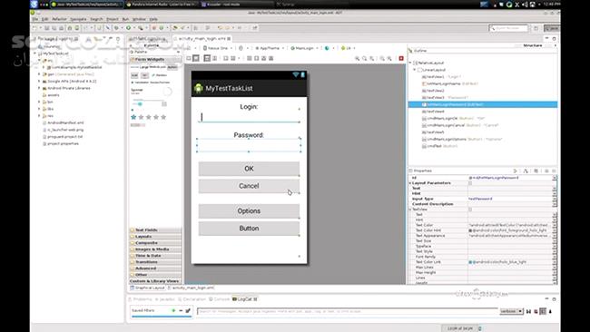Click the Options button in layout preview
This screenshot has width=590, height=332.
249,211
